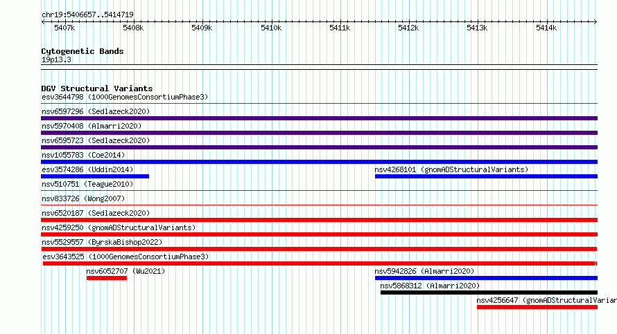Click the thin red nsv510751 line
This screenshot has height=334, width=617.
tap(319, 191)
